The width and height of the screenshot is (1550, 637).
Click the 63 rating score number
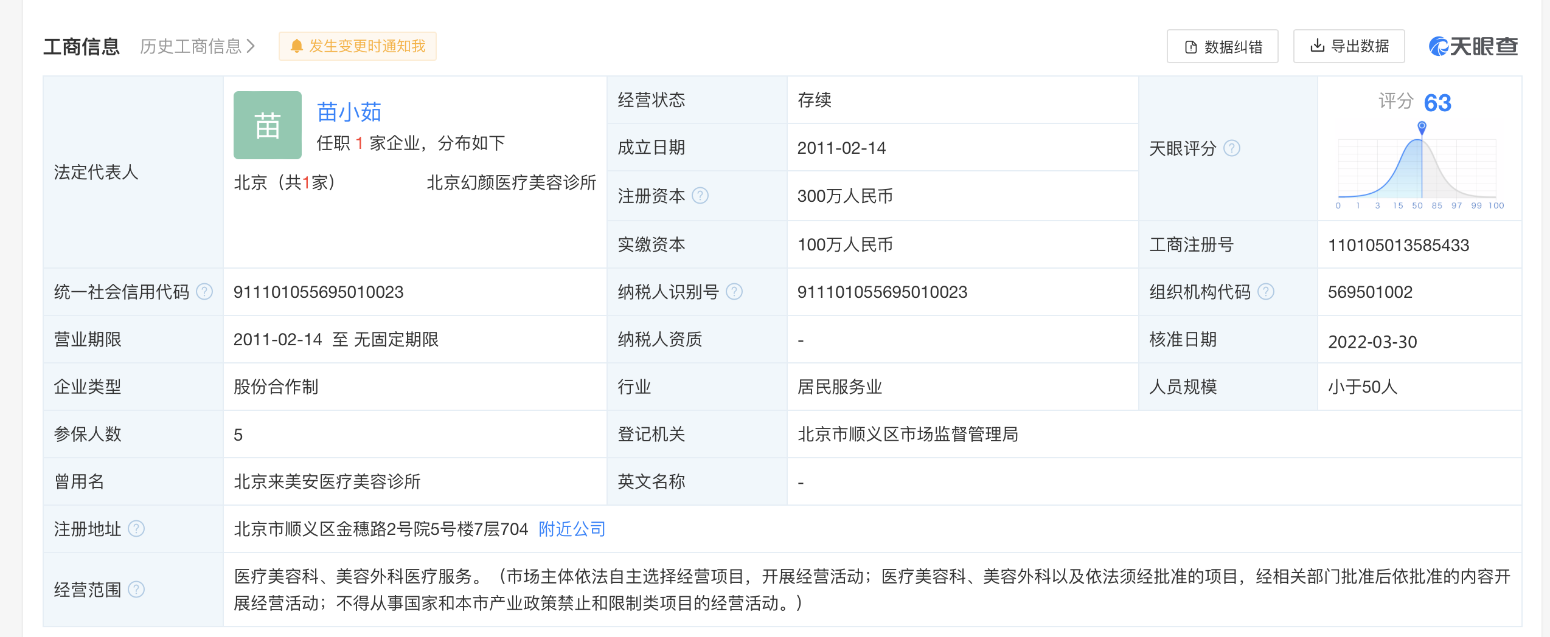coord(1437,103)
